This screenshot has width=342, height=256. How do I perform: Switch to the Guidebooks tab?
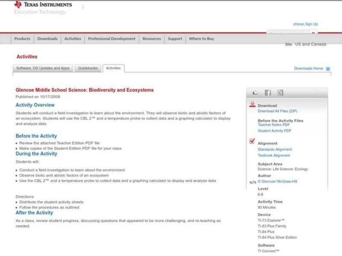pos(87,68)
